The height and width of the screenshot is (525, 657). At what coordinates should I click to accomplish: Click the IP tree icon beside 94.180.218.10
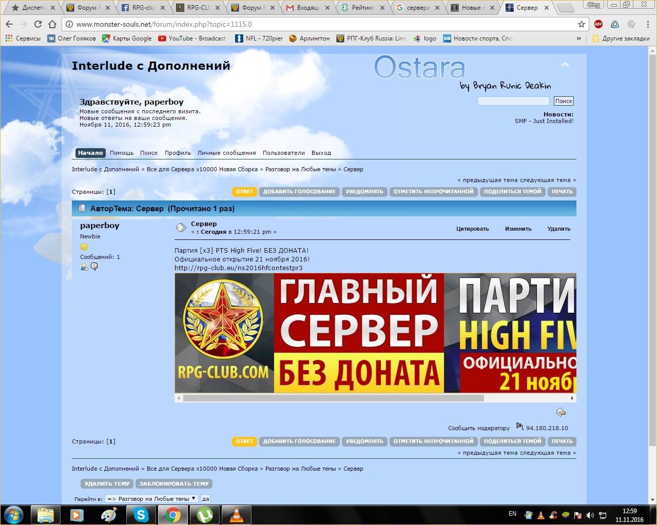(520, 427)
